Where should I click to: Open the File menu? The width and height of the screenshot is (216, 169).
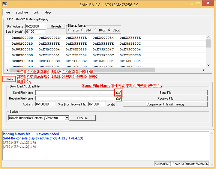(8, 12)
